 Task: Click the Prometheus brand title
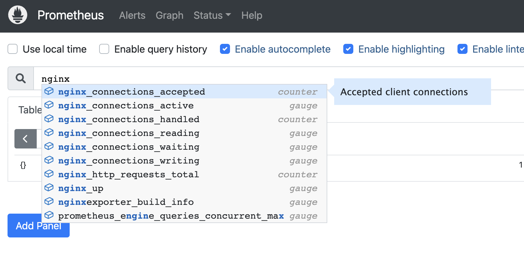click(71, 15)
